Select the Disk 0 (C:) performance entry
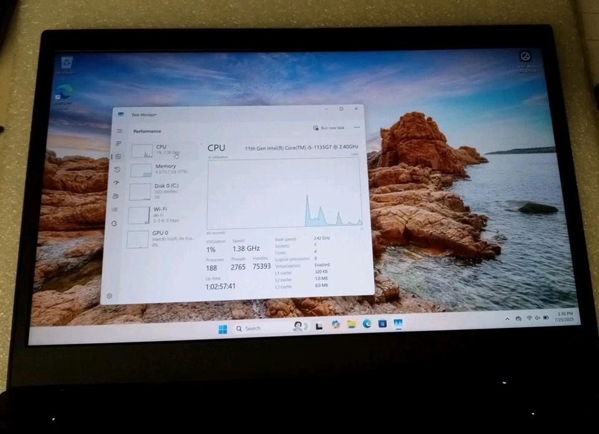Image resolution: width=599 pixels, height=434 pixels. pyautogui.click(x=163, y=191)
